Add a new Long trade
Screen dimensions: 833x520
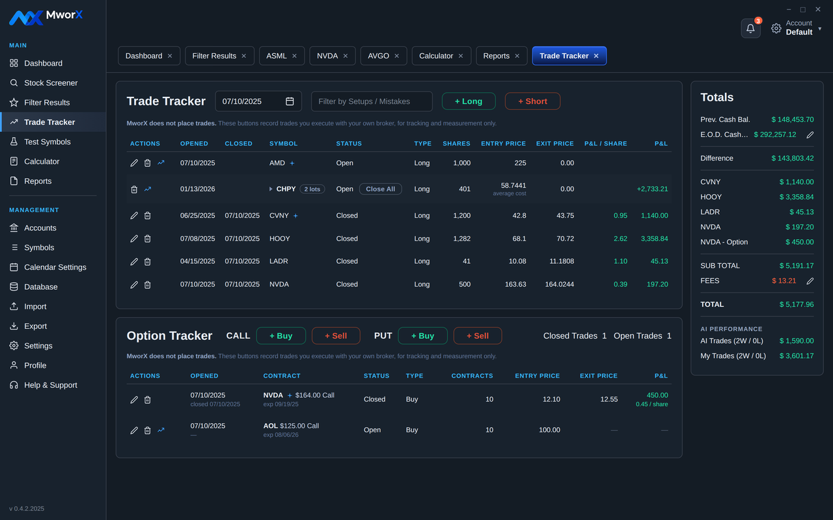pos(469,101)
